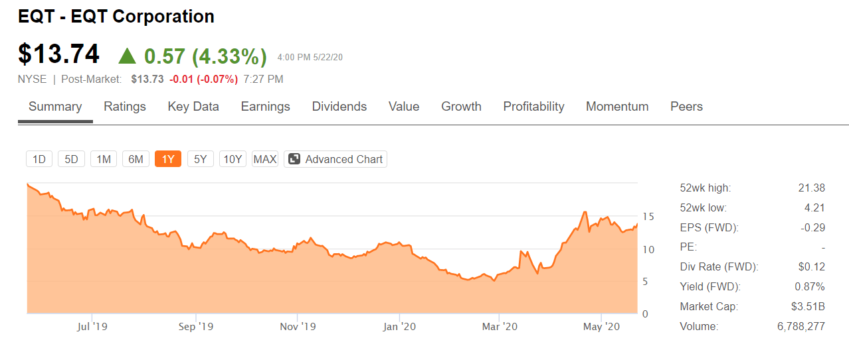Click the 52wk low value 4.21
The image size is (849, 346).
tap(814, 208)
